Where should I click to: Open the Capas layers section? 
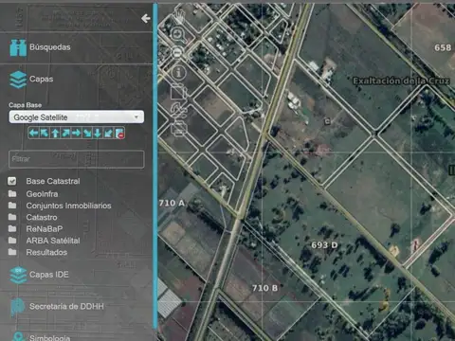31,80
